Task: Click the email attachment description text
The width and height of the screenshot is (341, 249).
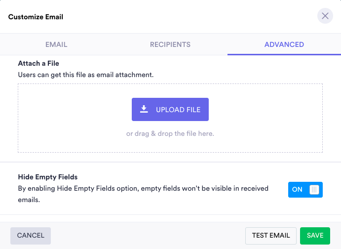Action: click(x=86, y=75)
